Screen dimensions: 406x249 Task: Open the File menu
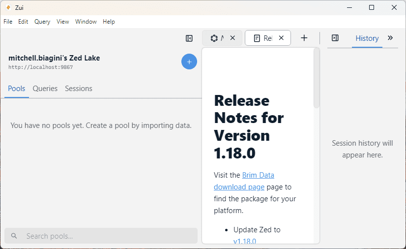coord(8,22)
